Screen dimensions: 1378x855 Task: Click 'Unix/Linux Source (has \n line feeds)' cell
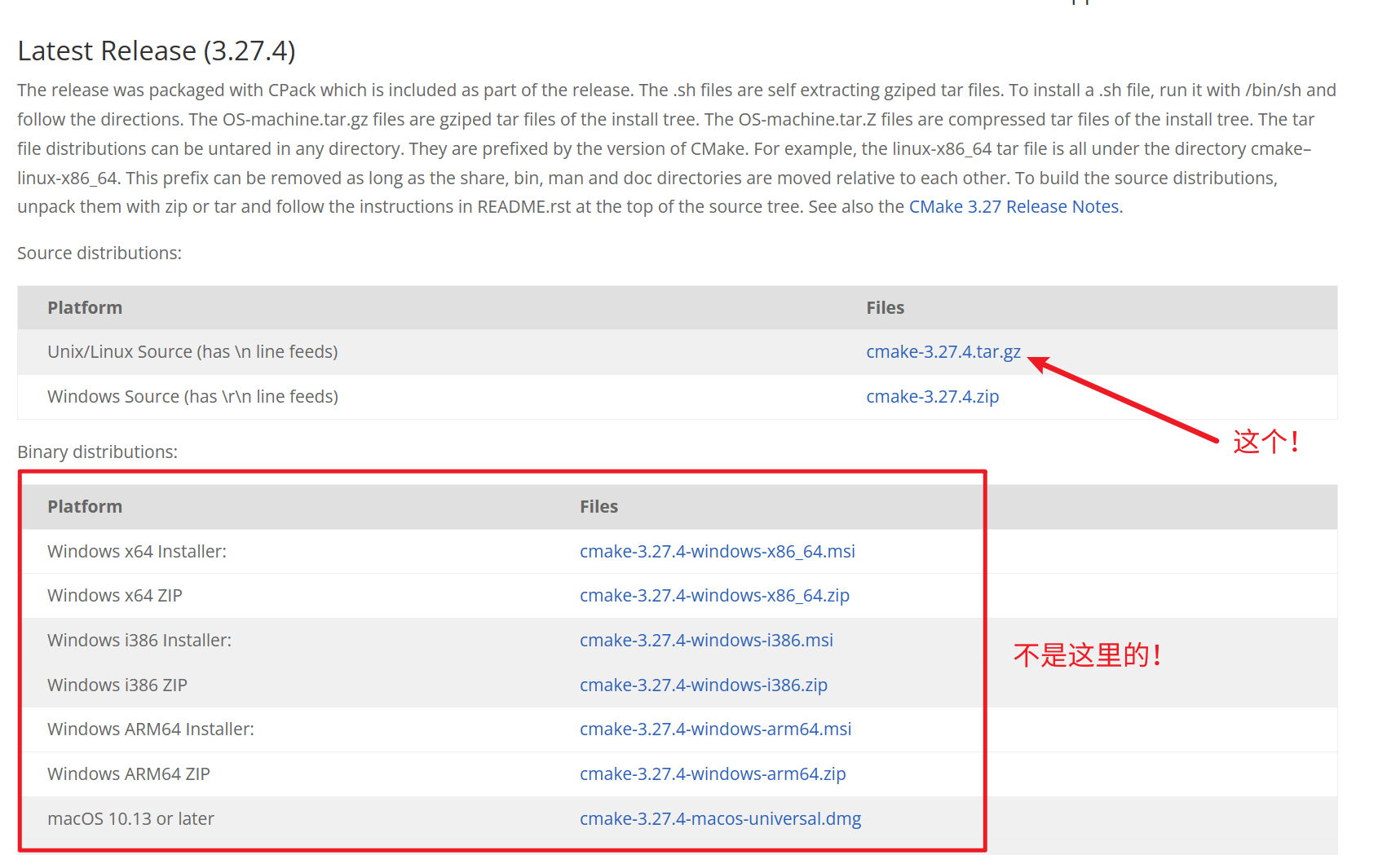coord(192,352)
